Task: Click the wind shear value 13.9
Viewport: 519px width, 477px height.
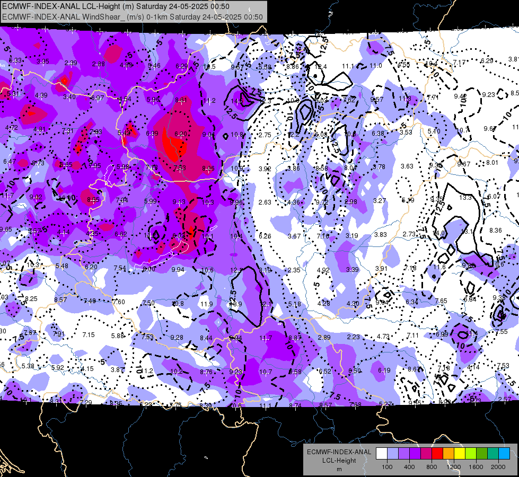Action: [x=236, y=304]
